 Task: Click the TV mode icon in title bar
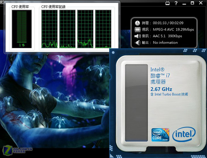click(167, 3)
